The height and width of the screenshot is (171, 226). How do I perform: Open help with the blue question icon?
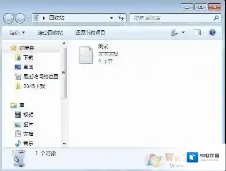pos(212,32)
